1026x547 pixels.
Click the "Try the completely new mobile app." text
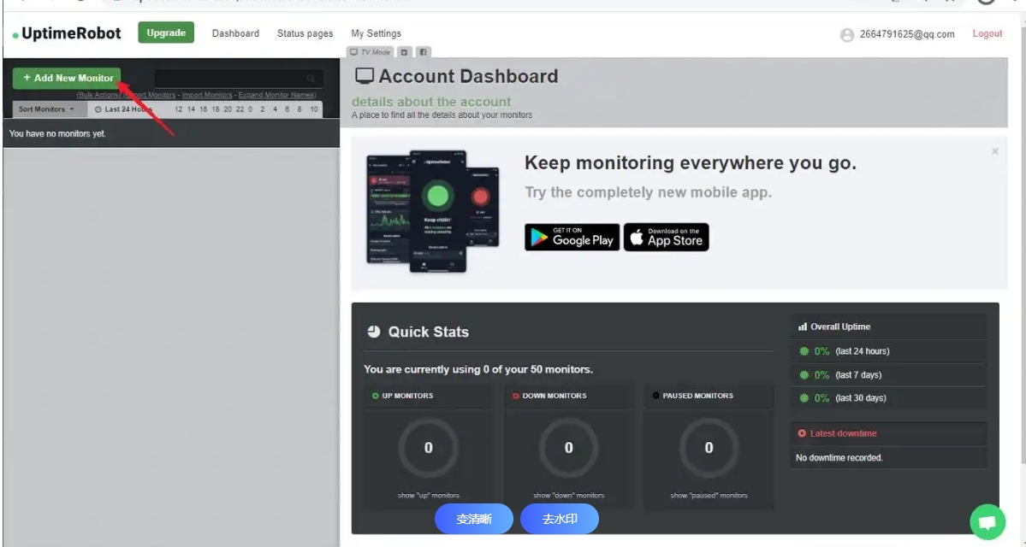click(x=649, y=193)
